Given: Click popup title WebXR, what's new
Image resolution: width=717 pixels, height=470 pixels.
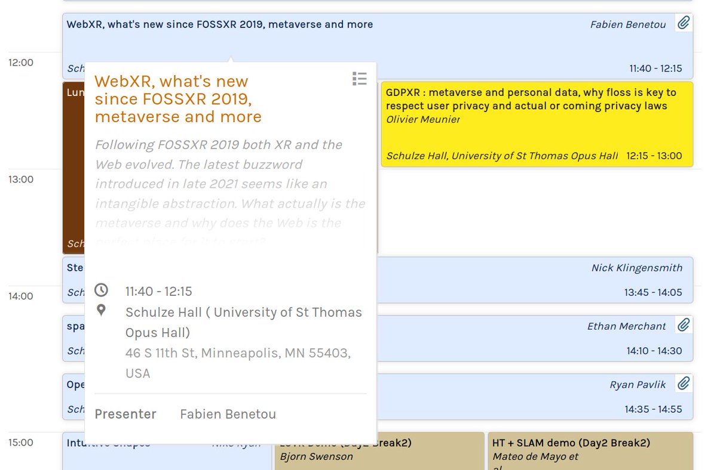Looking at the screenshot, I should click(x=178, y=99).
